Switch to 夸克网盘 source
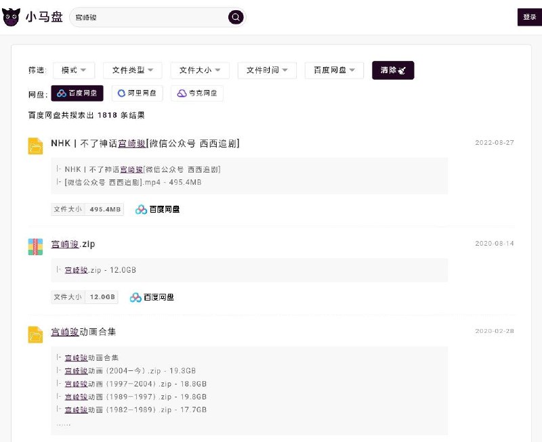The height and width of the screenshot is (442, 542). pyautogui.click(x=197, y=93)
